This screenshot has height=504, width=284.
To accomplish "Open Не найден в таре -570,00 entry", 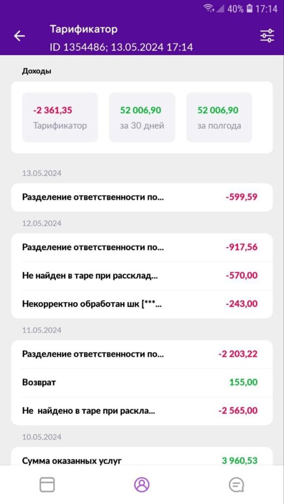I will (142, 276).
